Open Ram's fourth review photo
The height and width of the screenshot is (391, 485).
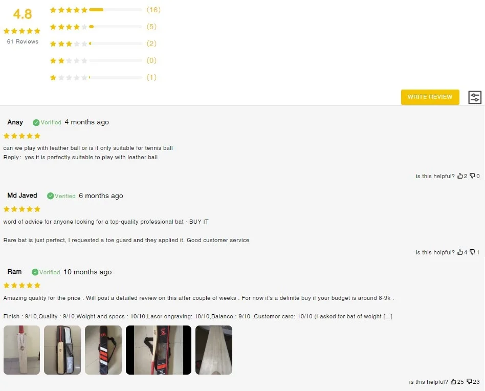click(159, 350)
